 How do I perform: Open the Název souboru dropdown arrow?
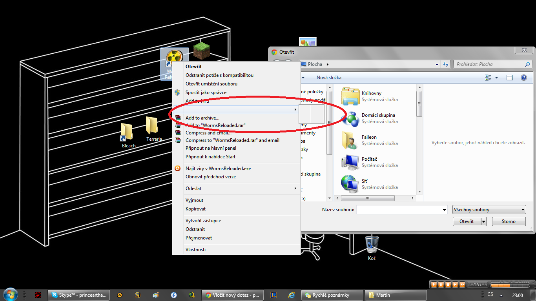click(x=444, y=210)
